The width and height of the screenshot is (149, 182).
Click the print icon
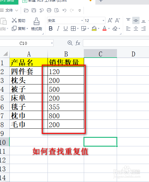(49, 10)
